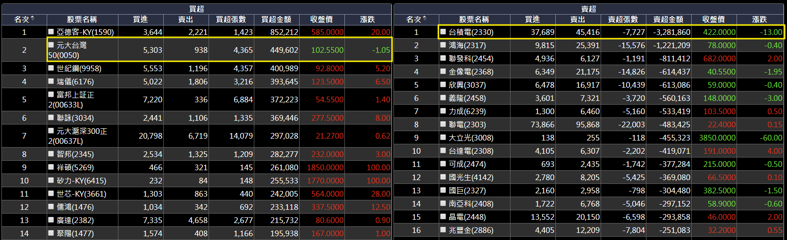Screen dimensions: 787x240
Task: Click closing price 585.0000 for 亞德客-KY
Action: tap(327, 32)
